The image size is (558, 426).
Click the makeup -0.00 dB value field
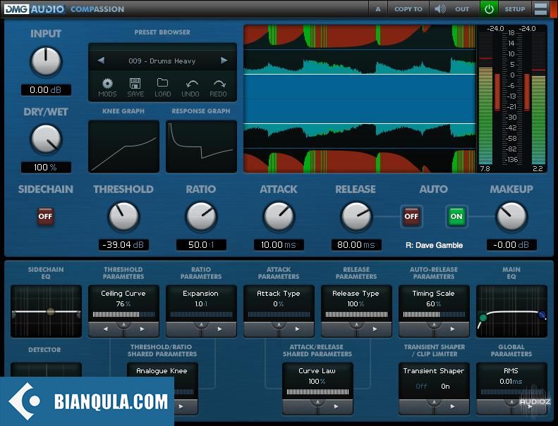(511, 245)
